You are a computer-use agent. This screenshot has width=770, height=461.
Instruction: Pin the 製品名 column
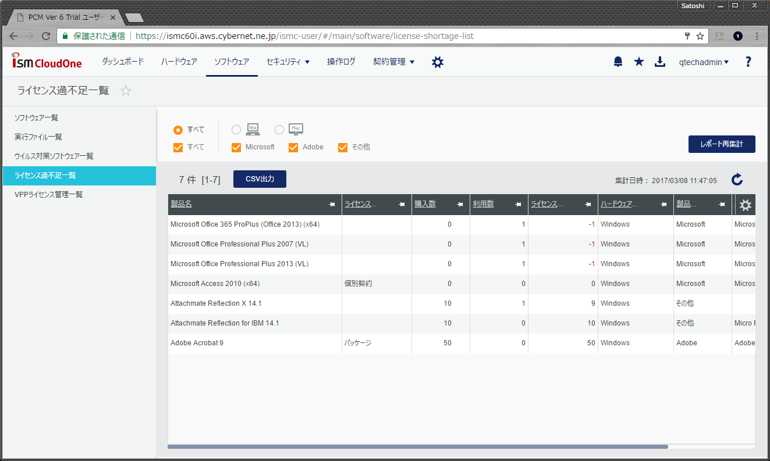click(x=332, y=205)
